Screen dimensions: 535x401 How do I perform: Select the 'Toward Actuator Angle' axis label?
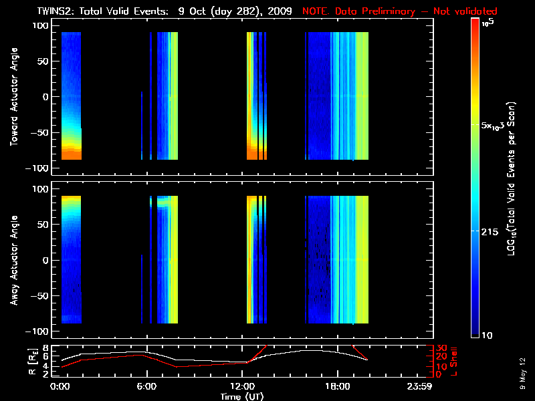(14, 97)
